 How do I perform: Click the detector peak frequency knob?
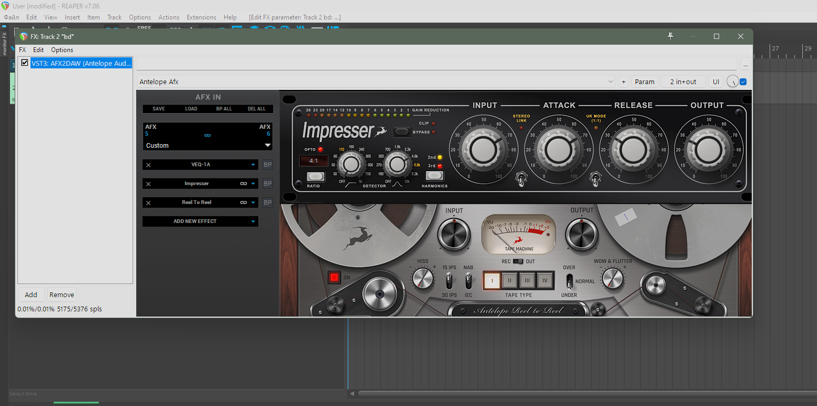click(397, 165)
